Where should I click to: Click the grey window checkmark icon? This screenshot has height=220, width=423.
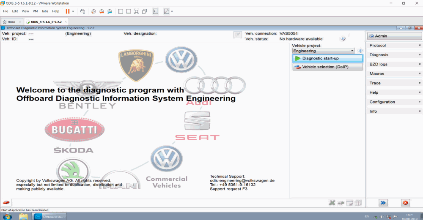point(349,203)
